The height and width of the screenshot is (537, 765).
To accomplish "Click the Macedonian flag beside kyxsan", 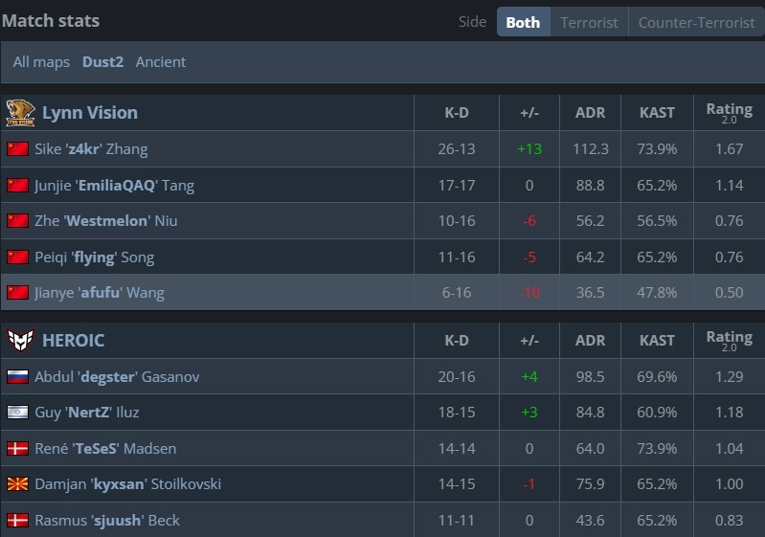I will 17,484.
